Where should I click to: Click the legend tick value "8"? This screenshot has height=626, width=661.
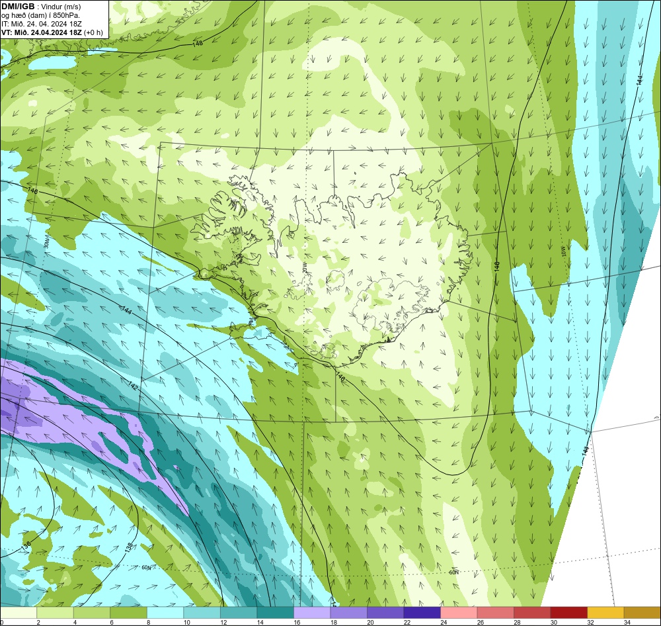click(x=148, y=622)
